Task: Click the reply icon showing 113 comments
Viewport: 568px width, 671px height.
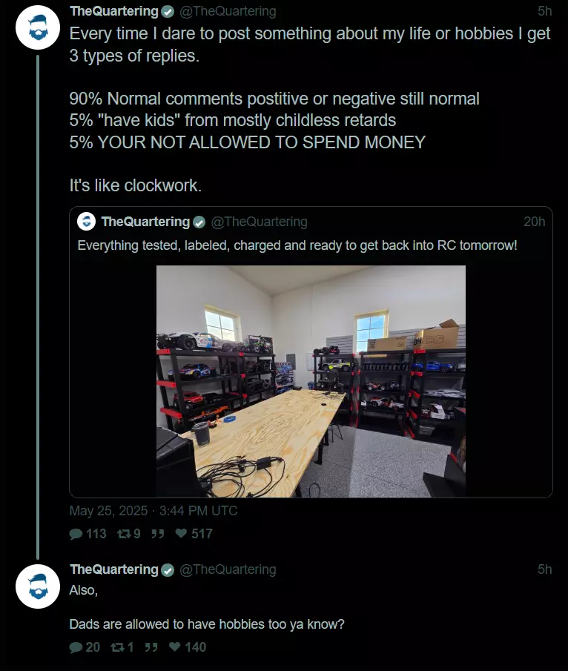Action: [76, 534]
